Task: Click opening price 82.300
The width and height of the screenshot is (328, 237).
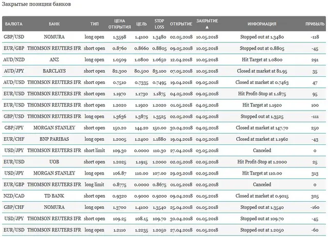Action: click(119, 71)
